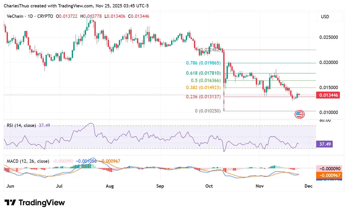Click the 0.015000 price axis label
The width and height of the screenshot is (348, 214).
(x=328, y=87)
